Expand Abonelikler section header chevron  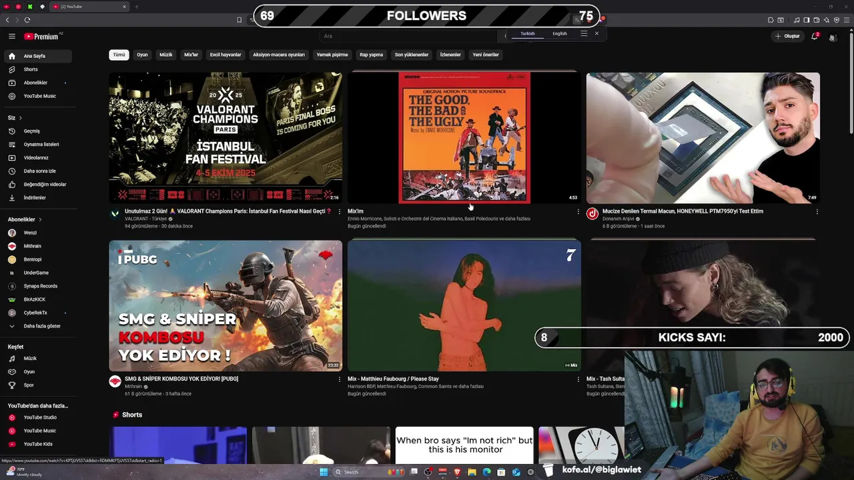(x=40, y=219)
